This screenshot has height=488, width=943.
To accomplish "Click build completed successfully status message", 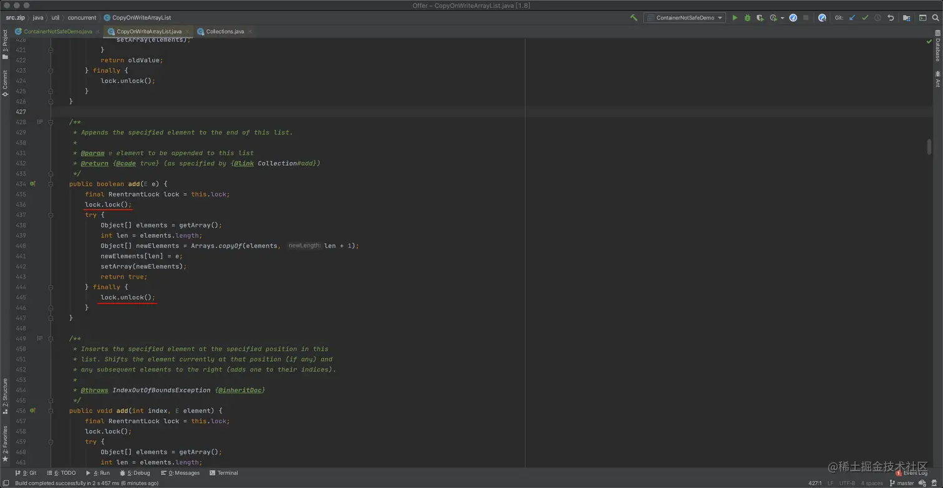I will (x=87, y=483).
